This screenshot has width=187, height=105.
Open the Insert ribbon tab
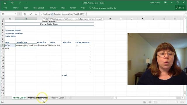tap(26, 8)
